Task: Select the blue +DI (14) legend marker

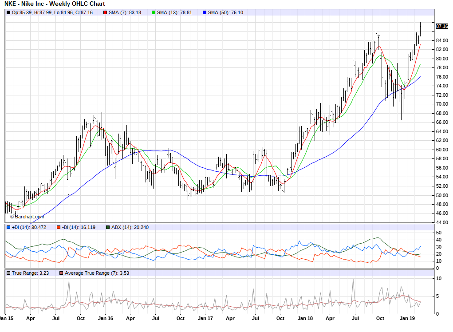Action: tap(8, 227)
